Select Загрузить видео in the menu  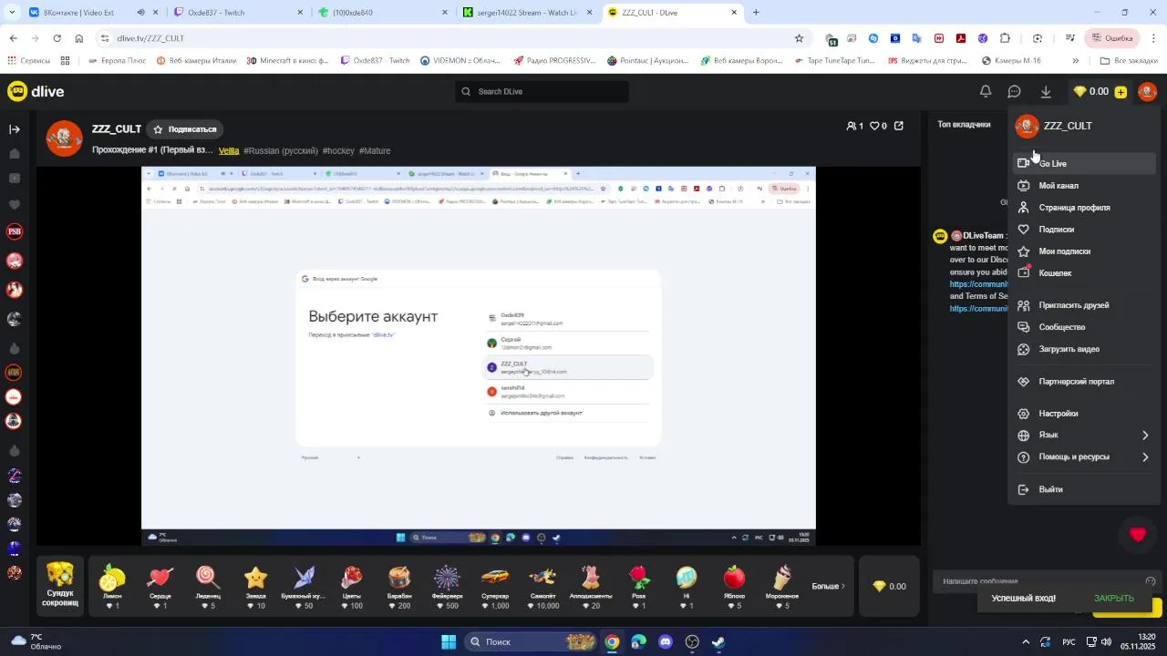pos(1084,349)
